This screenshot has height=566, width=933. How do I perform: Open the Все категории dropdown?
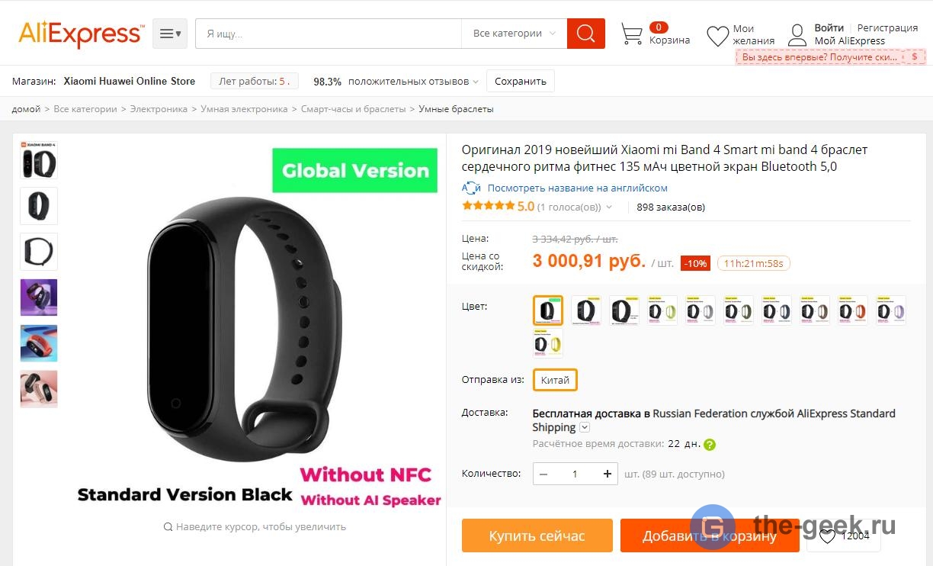pos(514,34)
